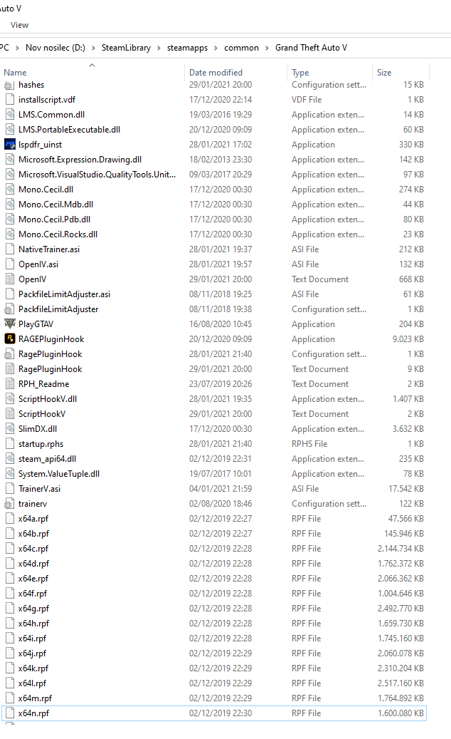The image size is (451, 739).
Task: Select the PlayGTAV application icon
Action: click(x=9, y=324)
